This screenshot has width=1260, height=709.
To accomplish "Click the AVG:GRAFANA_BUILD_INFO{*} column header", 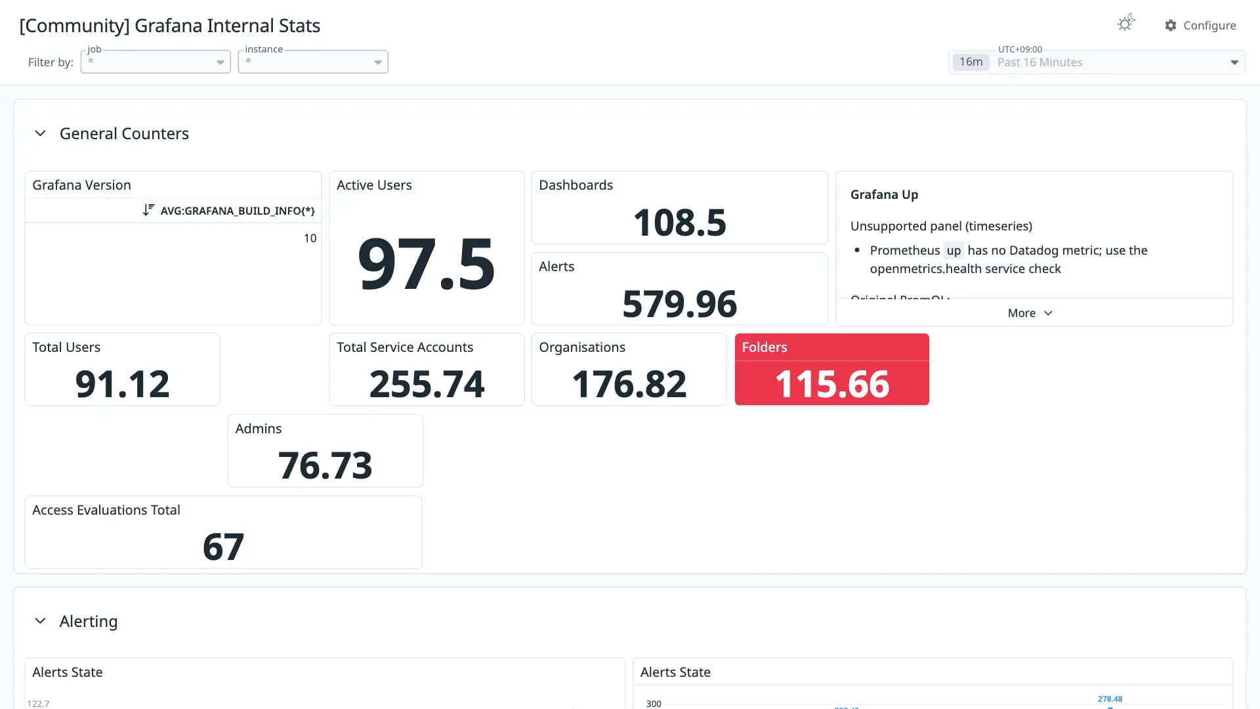I will (x=238, y=211).
